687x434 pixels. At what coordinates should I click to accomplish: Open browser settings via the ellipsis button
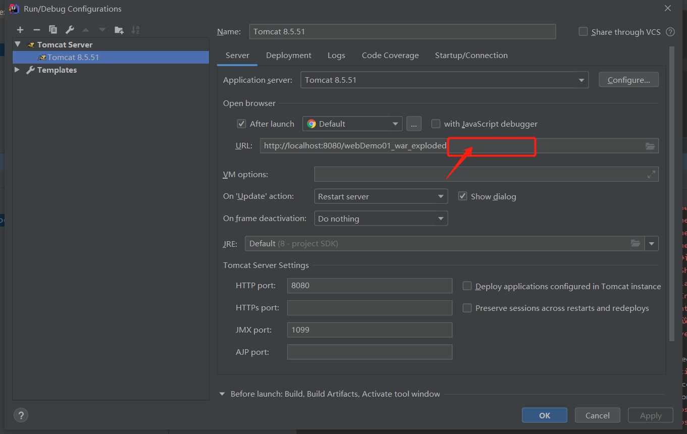tap(414, 124)
